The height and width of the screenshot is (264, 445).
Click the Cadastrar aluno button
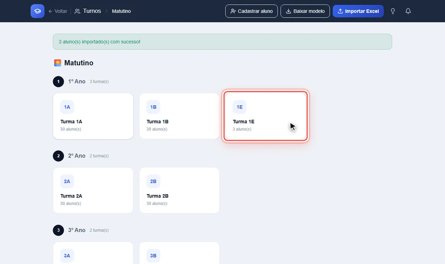click(252, 11)
